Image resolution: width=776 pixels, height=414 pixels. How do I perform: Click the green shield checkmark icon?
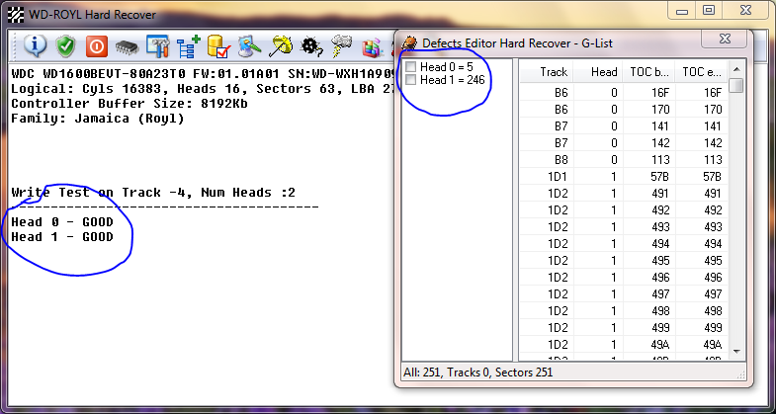65,46
